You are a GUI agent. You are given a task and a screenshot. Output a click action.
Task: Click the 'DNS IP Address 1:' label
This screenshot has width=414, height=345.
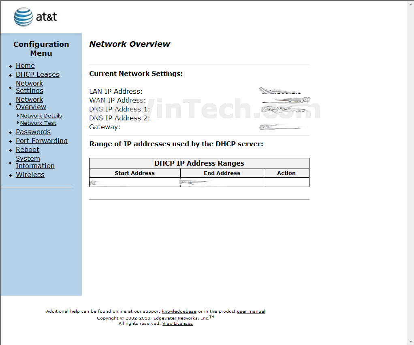pos(120,109)
